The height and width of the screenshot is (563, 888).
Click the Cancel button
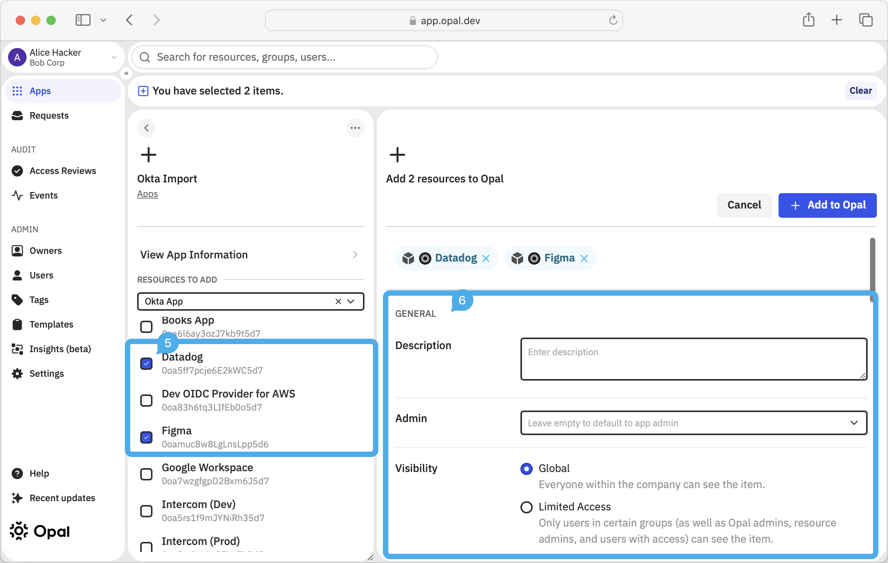tap(744, 205)
